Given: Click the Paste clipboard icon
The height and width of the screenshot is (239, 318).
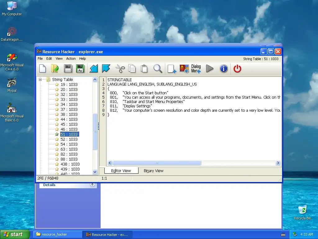Looking at the screenshot, I should [x=144, y=68].
